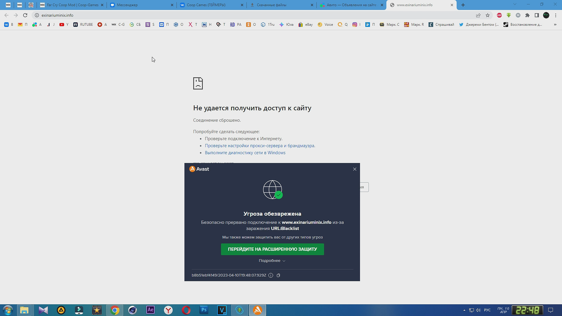Click the 22:48 digital clock

click(528, 310)
